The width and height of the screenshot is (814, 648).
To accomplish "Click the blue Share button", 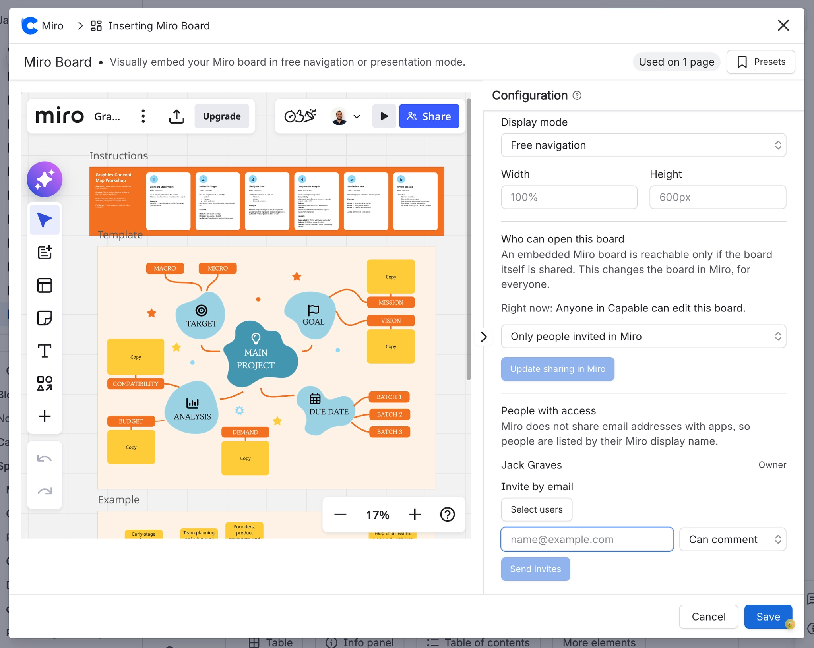I will point(429,116).
